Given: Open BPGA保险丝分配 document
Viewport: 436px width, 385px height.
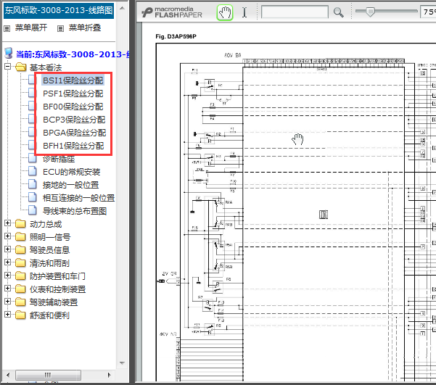Looking at the screenshot, I should click(74, 133).
